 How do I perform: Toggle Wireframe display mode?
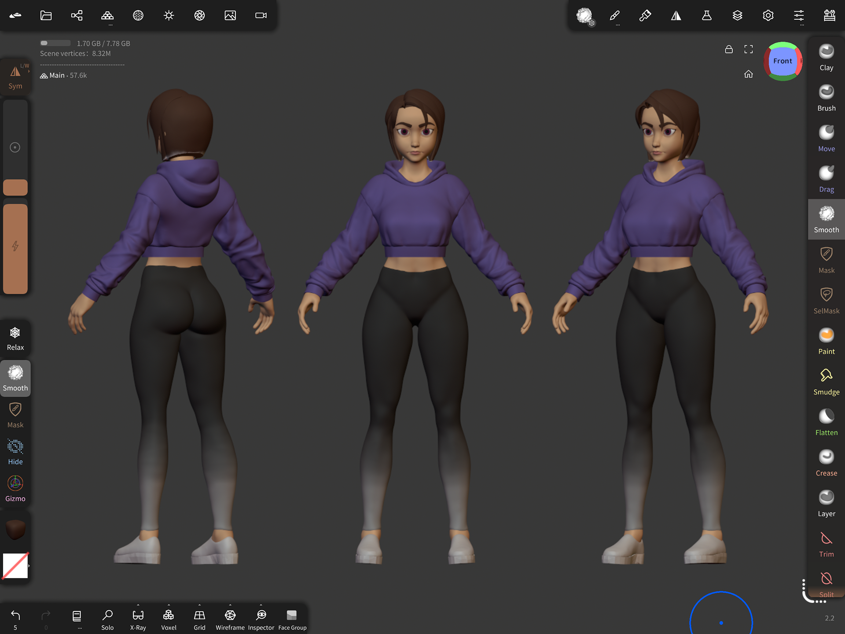click(230, 618)
